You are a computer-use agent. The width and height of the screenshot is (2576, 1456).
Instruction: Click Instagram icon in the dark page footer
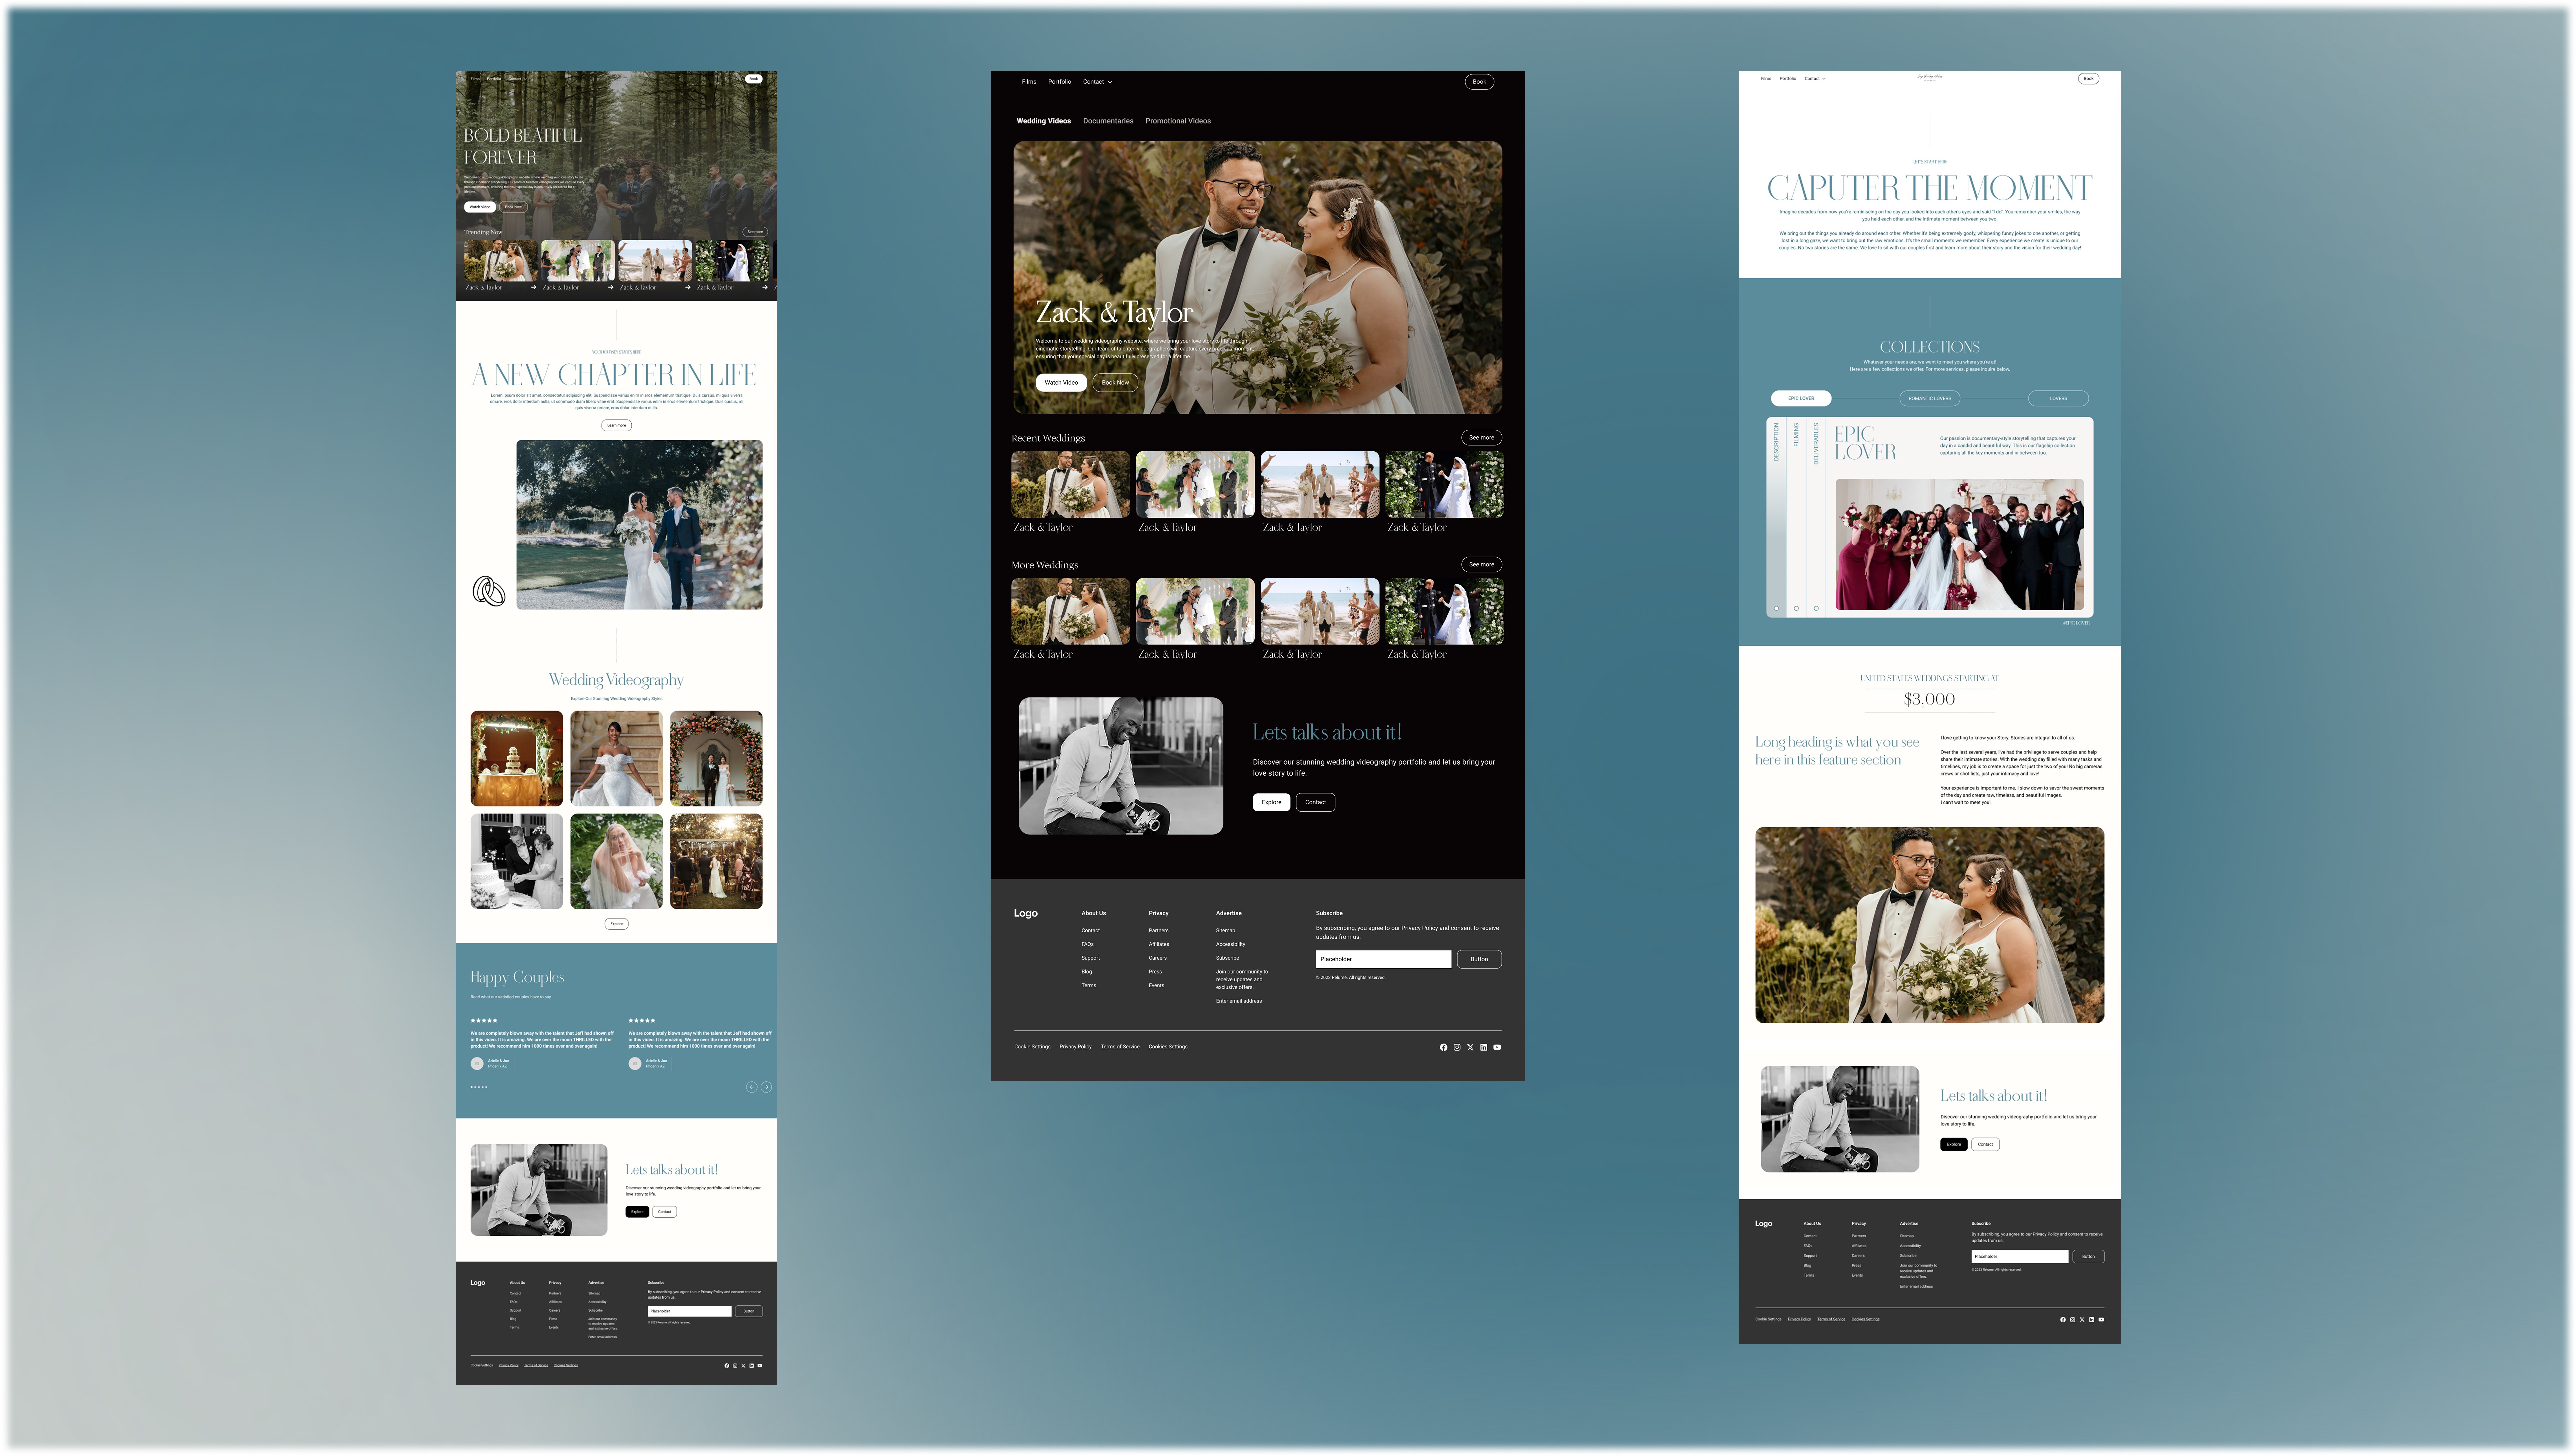(x=1457, y=1047)
